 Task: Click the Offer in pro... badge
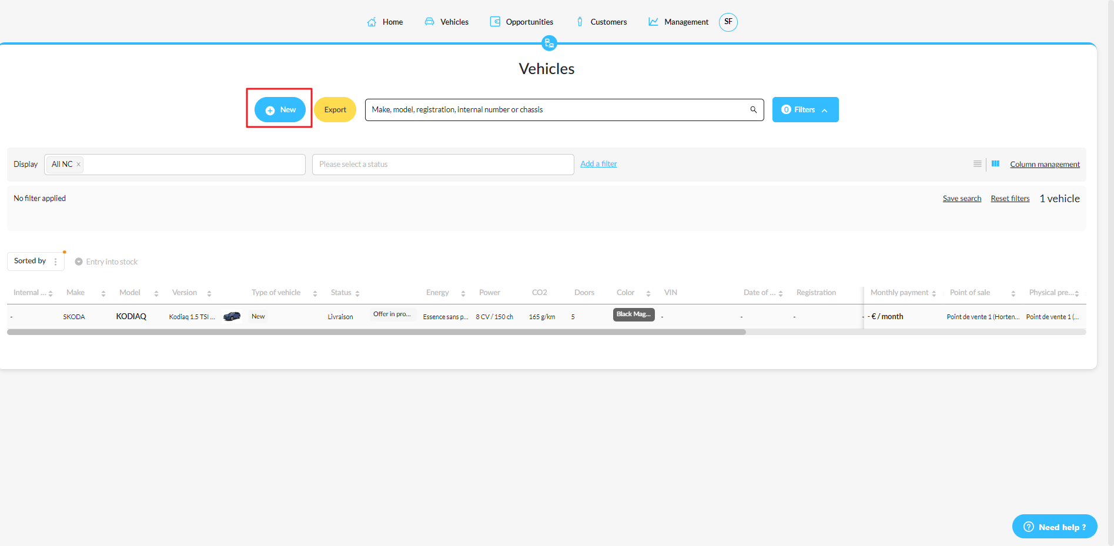[392, 314]
